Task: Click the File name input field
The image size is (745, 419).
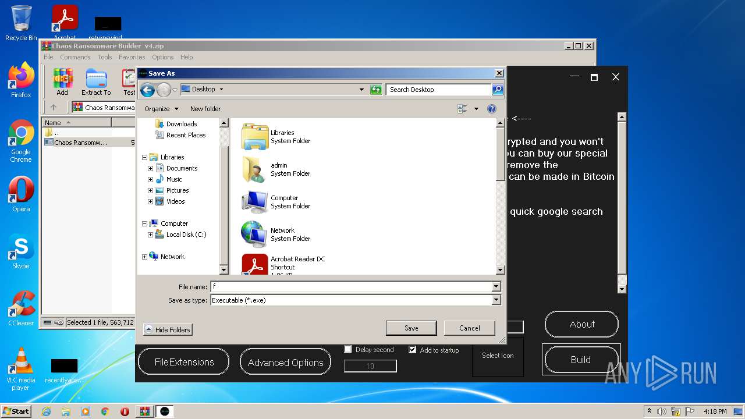Action: click(x=351, y=286)
